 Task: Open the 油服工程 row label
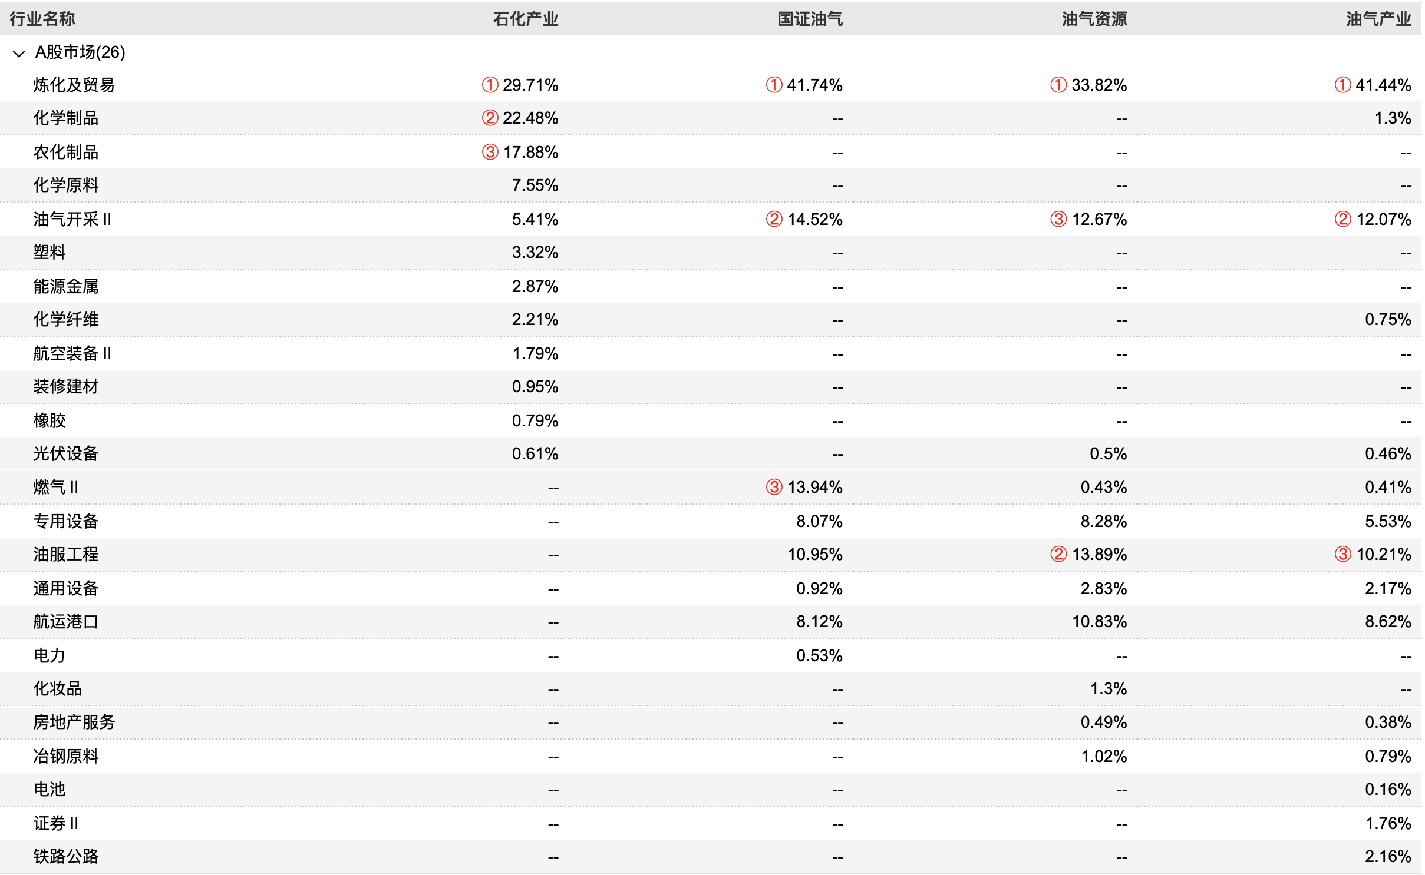66,554
